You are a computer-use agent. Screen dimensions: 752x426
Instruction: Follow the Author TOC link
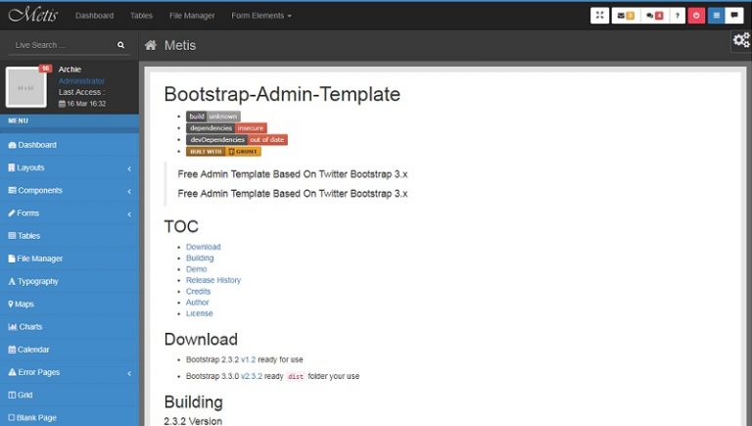pyautogui.click(x=197, y=303)
